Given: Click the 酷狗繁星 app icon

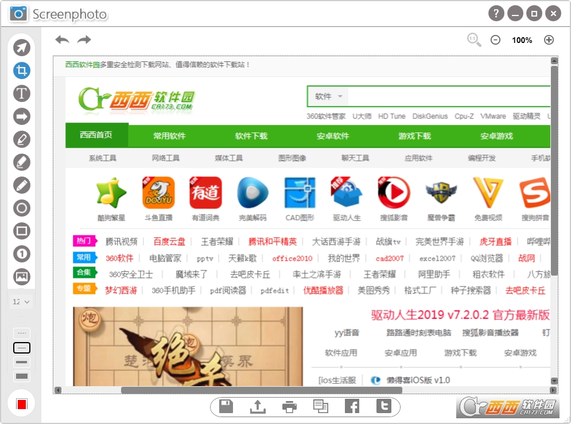Looking at the screenshot, I should pos(111,193).
